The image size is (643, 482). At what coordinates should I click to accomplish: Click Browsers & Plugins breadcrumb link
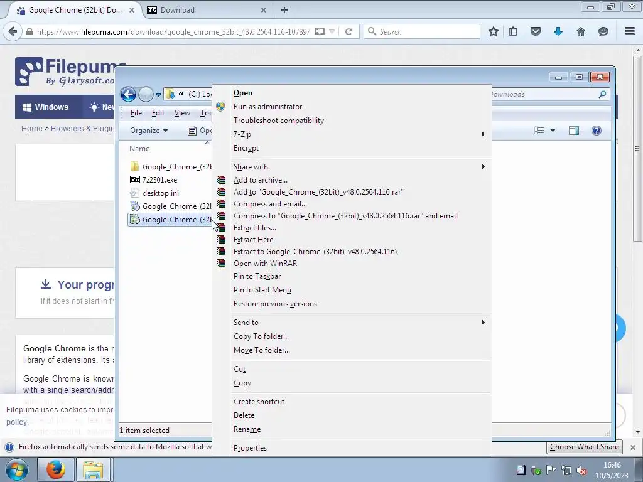[82, 128]
